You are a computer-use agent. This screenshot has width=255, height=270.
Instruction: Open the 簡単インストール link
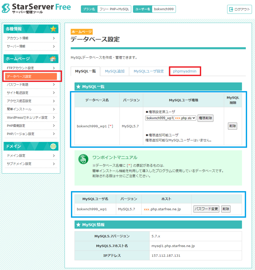pos(19,109)
